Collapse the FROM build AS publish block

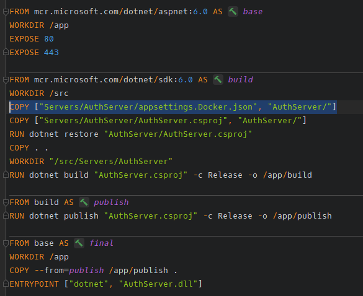point(6,202)
